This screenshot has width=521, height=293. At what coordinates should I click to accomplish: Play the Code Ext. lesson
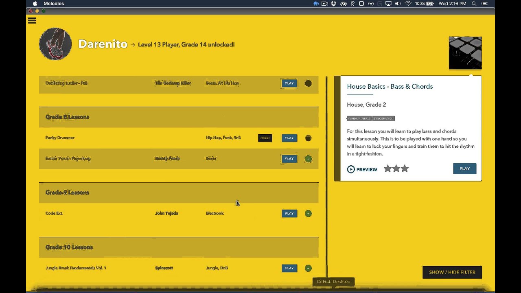click(289, 213)
